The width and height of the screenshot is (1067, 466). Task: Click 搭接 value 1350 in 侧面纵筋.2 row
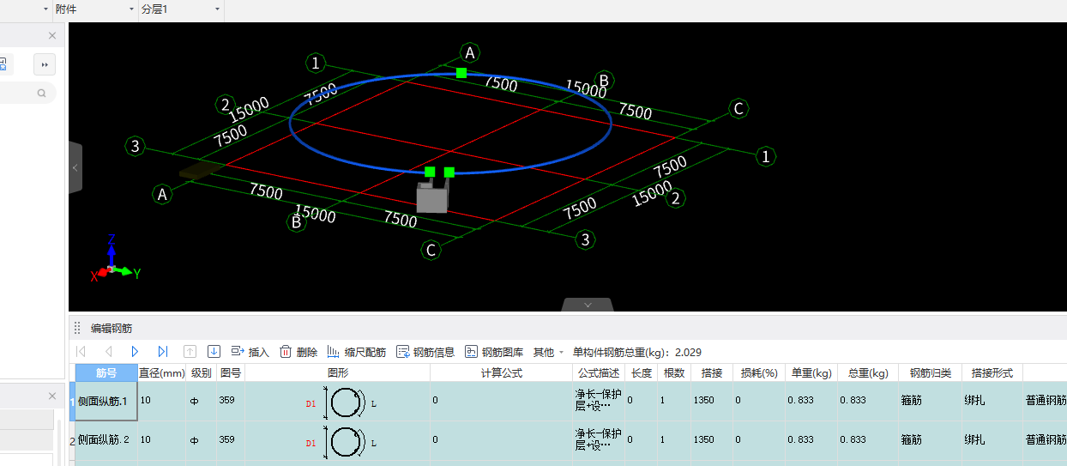[x=711, y=439]
